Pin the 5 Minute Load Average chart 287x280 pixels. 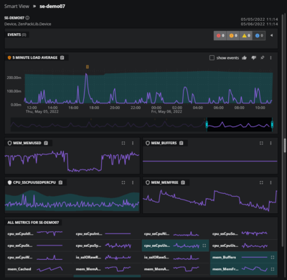pos(263,57)
